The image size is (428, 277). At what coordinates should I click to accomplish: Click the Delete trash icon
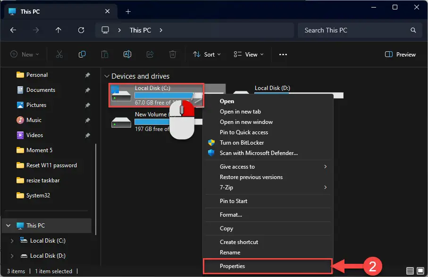pyautogui.click(x=173, y=54)
